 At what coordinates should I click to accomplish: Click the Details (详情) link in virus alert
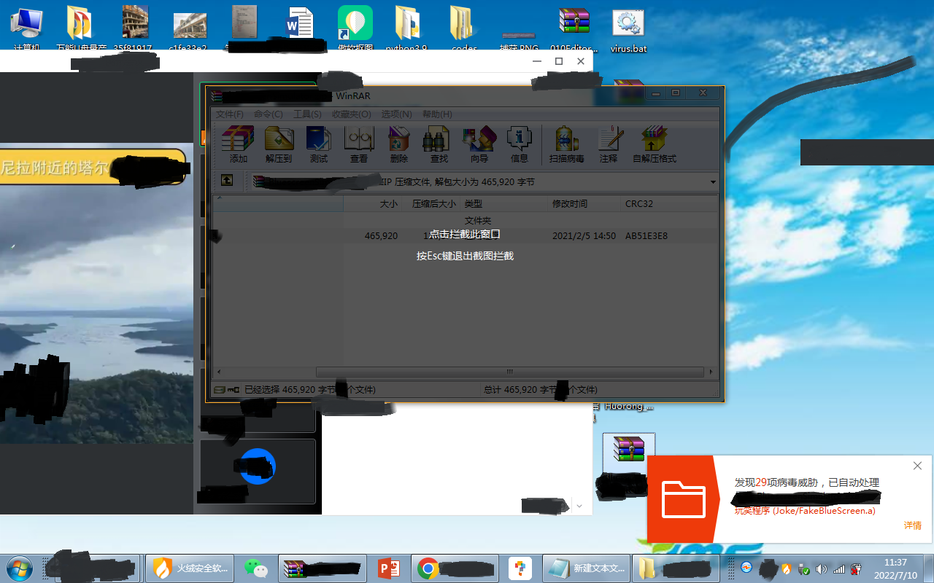[912, 525]
